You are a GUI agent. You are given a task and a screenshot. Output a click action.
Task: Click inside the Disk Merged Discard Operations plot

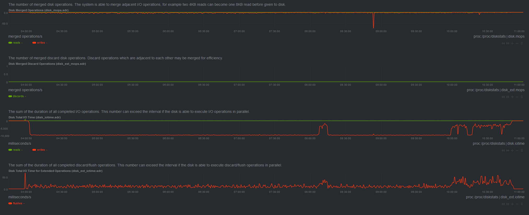[x=266, y=74]
